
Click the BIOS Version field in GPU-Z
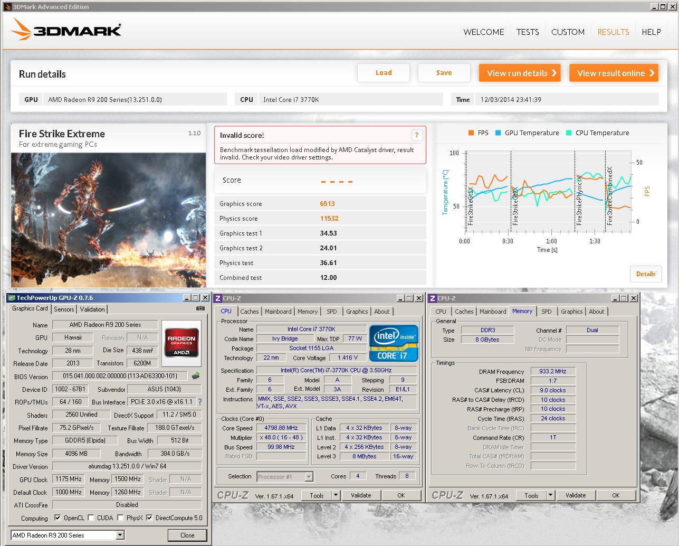pyautogui.click(x=121, y=376)
